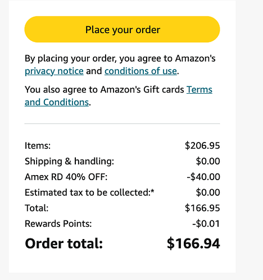The image size is (263, 280).
Task: Select the -$0.01 rewards points amount
Action: click(206, 224)
